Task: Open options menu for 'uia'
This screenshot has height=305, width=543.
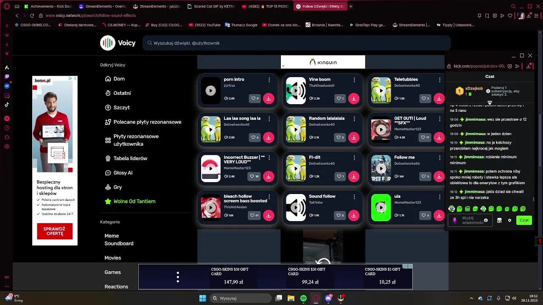Action: [439, 197]
